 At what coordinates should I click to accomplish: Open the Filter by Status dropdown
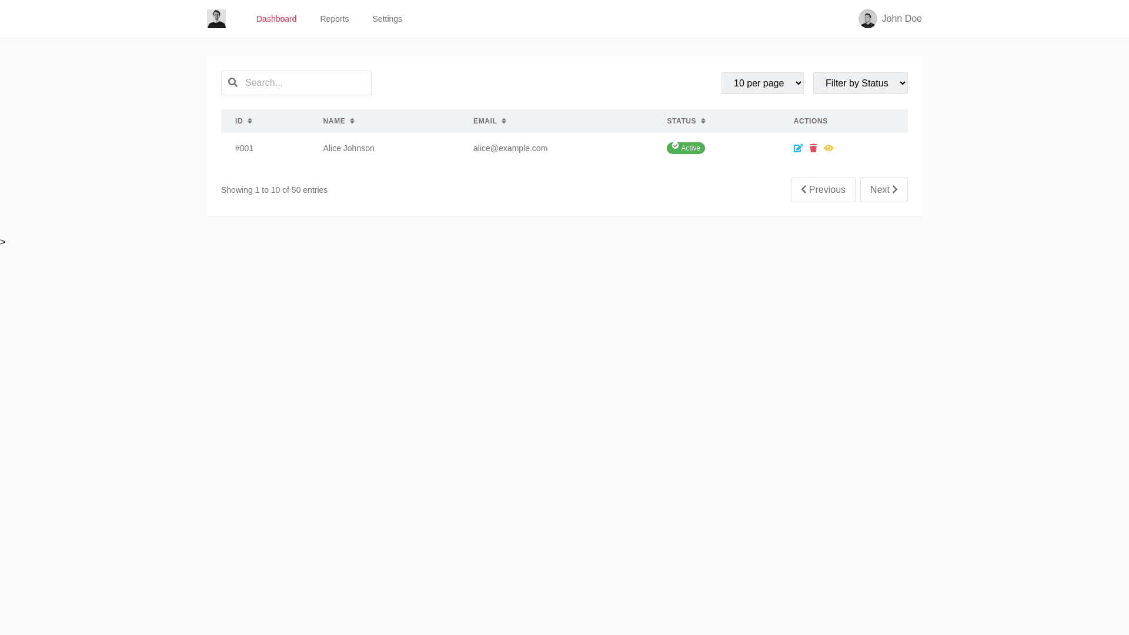[860, 83]
